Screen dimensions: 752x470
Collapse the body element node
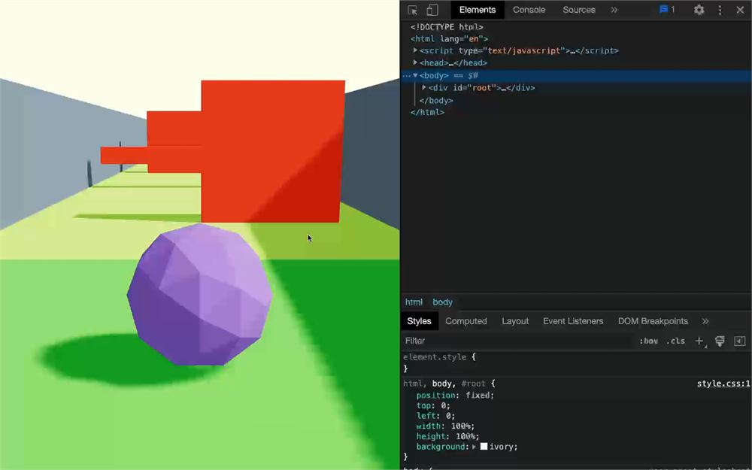415,75
